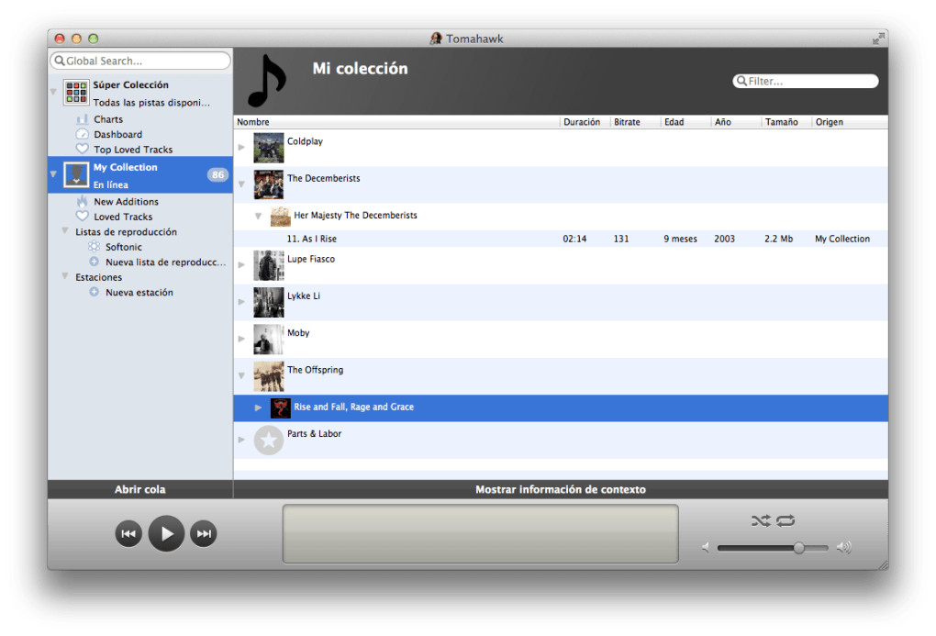The height and width of the screenshot is (636, 936).
Task: Click The Decemberists artist thumbnail
Action: (269, 184)
